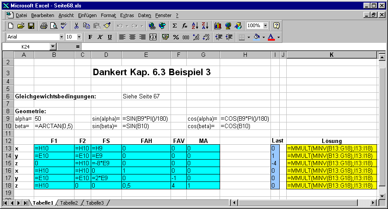The height and width of the screenshot is (209, 388).
Task: Toggle italic formatting (K button)
Action: point(100,37)
